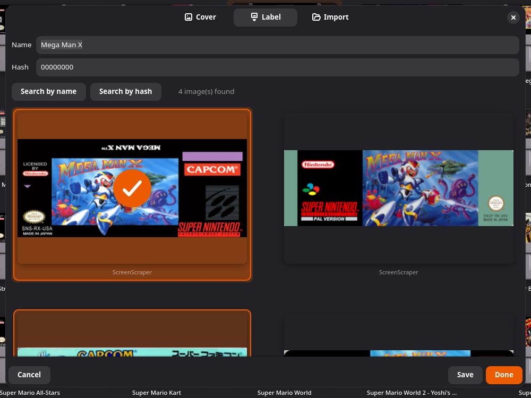Click the Search by name button
Viewport: 531px width, 398px height.
[x=48, y=92]
